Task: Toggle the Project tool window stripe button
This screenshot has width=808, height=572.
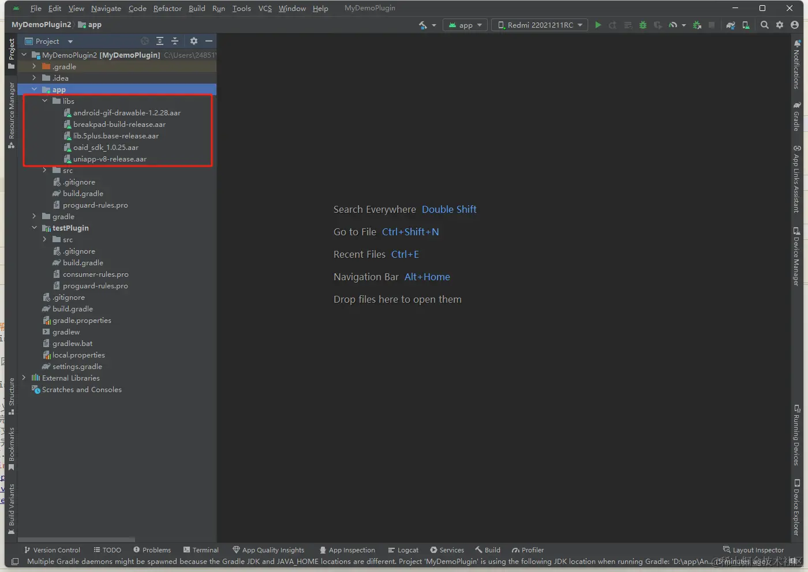Action: click(11, 54)
